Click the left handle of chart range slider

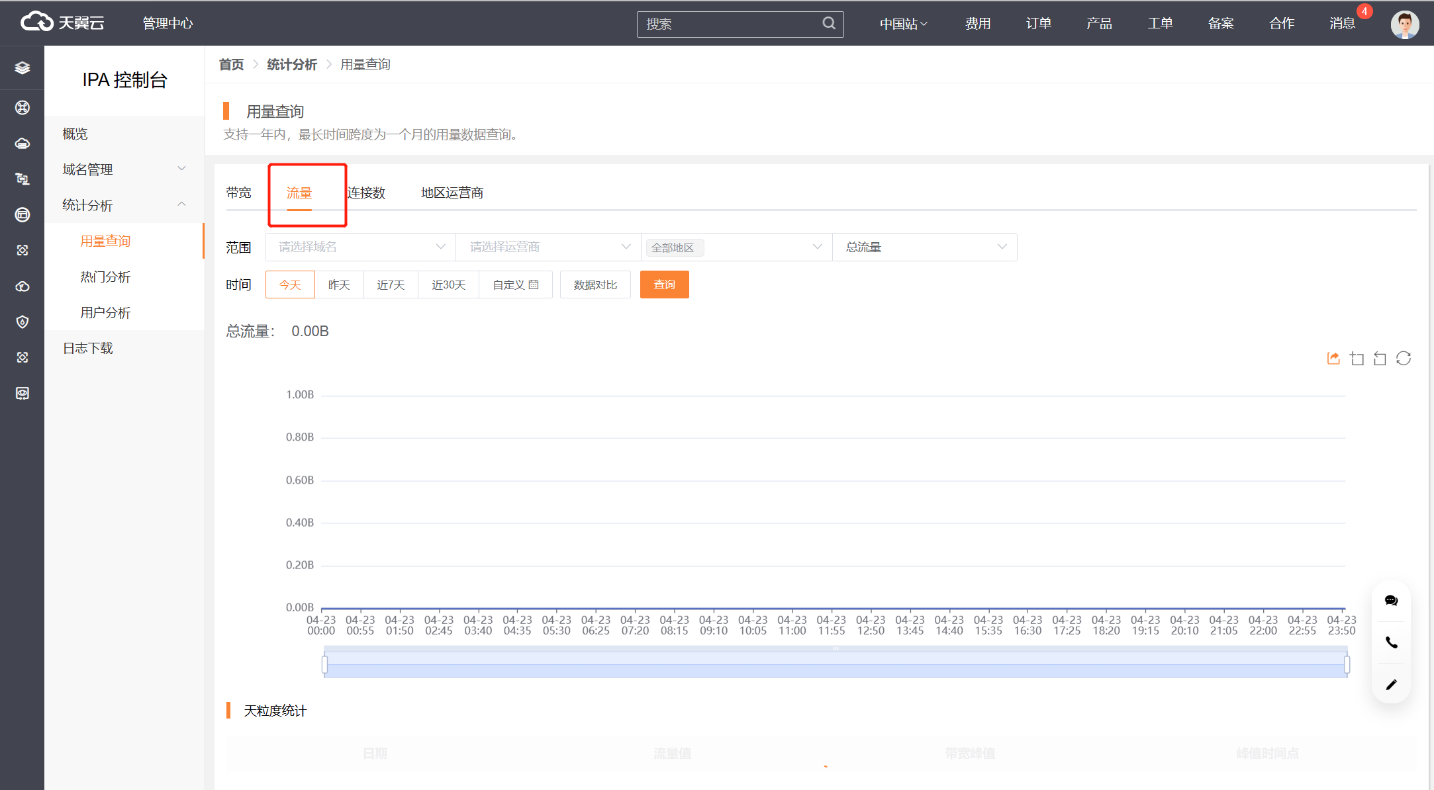(x=324, y=664)
